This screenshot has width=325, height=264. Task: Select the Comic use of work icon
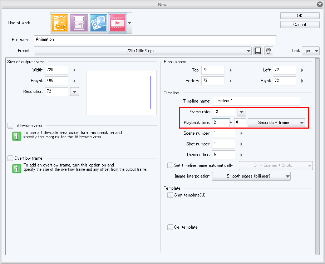tap(79, 23)
